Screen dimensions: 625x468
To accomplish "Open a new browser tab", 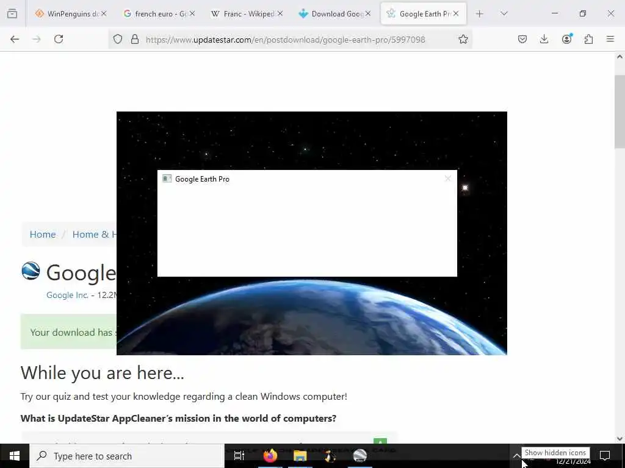I will (480, 13).
